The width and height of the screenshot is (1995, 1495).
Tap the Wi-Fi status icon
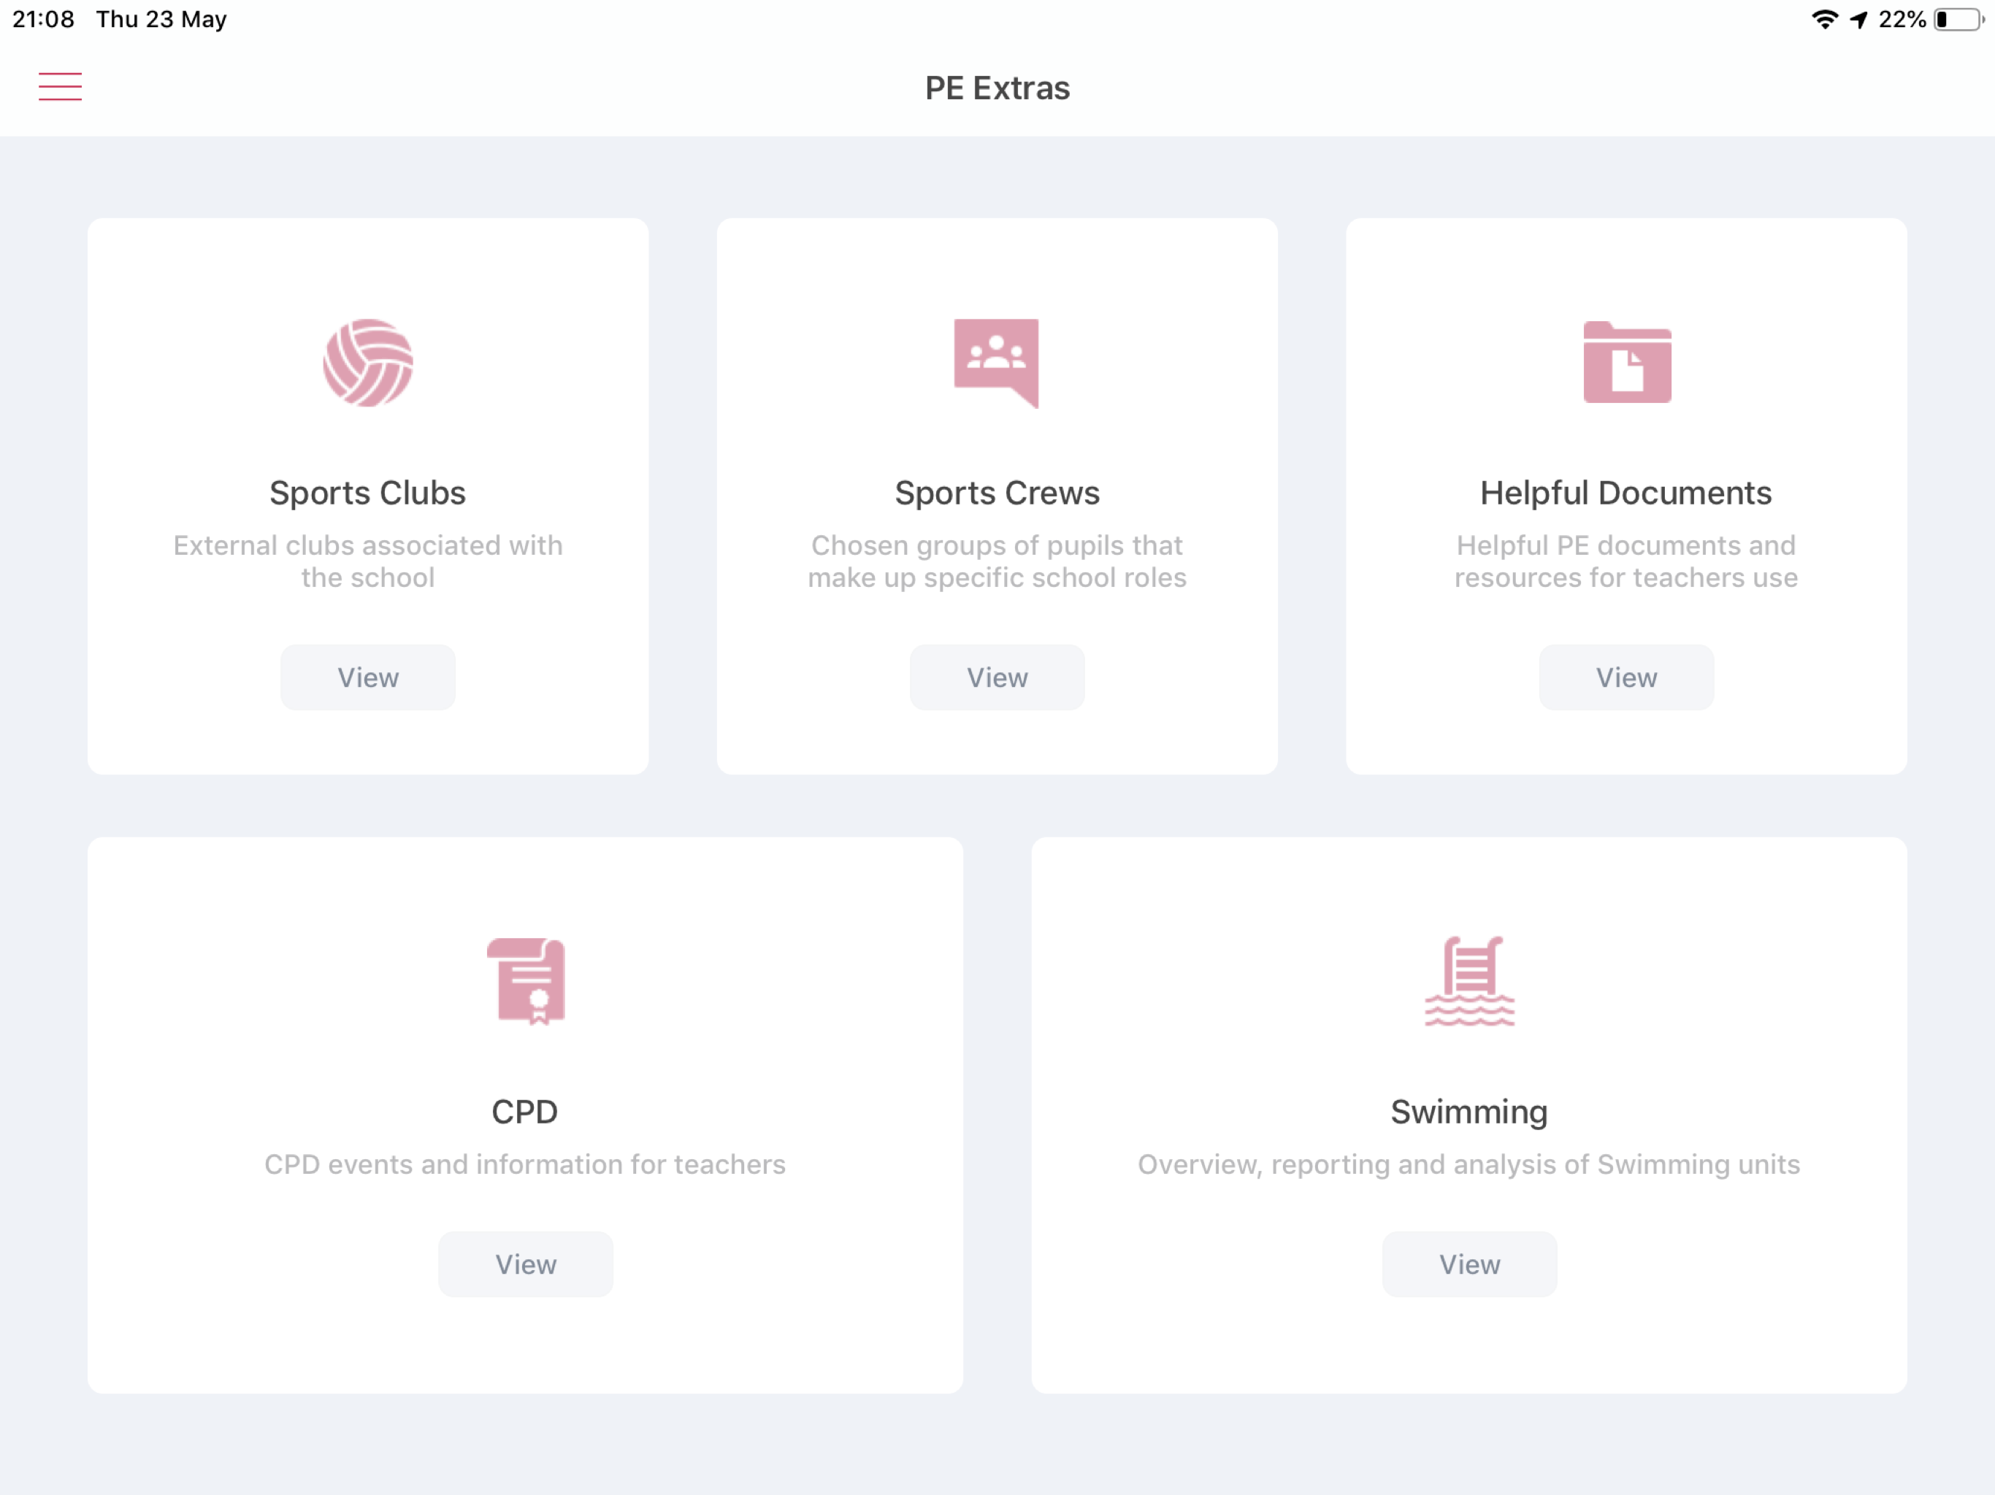pyautogui.click(x=1825, y=19)
